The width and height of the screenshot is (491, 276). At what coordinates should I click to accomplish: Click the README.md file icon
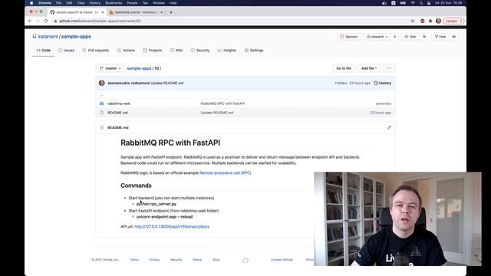click(x=101, y=113)
